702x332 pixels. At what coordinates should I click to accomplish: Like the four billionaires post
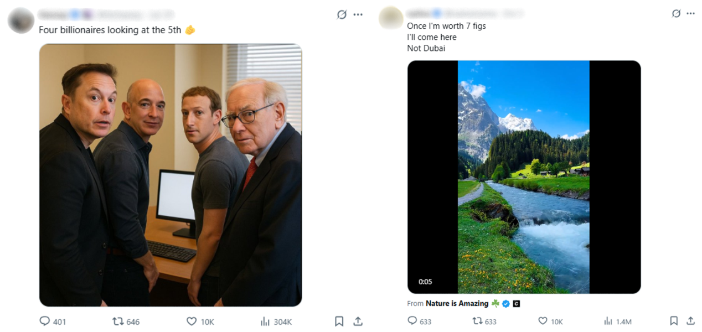pyautogui.click(x=192, y=321)
